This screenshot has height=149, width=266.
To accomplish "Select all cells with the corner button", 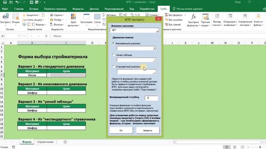I will tap(2, 43).
